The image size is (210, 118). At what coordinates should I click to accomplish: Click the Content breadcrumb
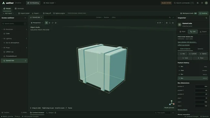tap(99, 17)
